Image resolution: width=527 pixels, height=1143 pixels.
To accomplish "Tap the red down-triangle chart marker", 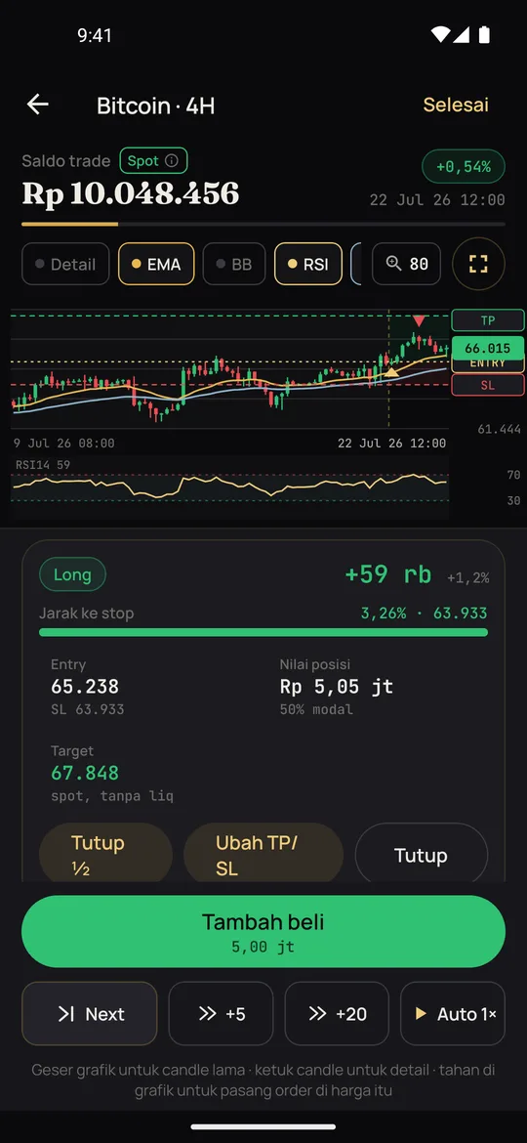I will [x=419, y=320].
